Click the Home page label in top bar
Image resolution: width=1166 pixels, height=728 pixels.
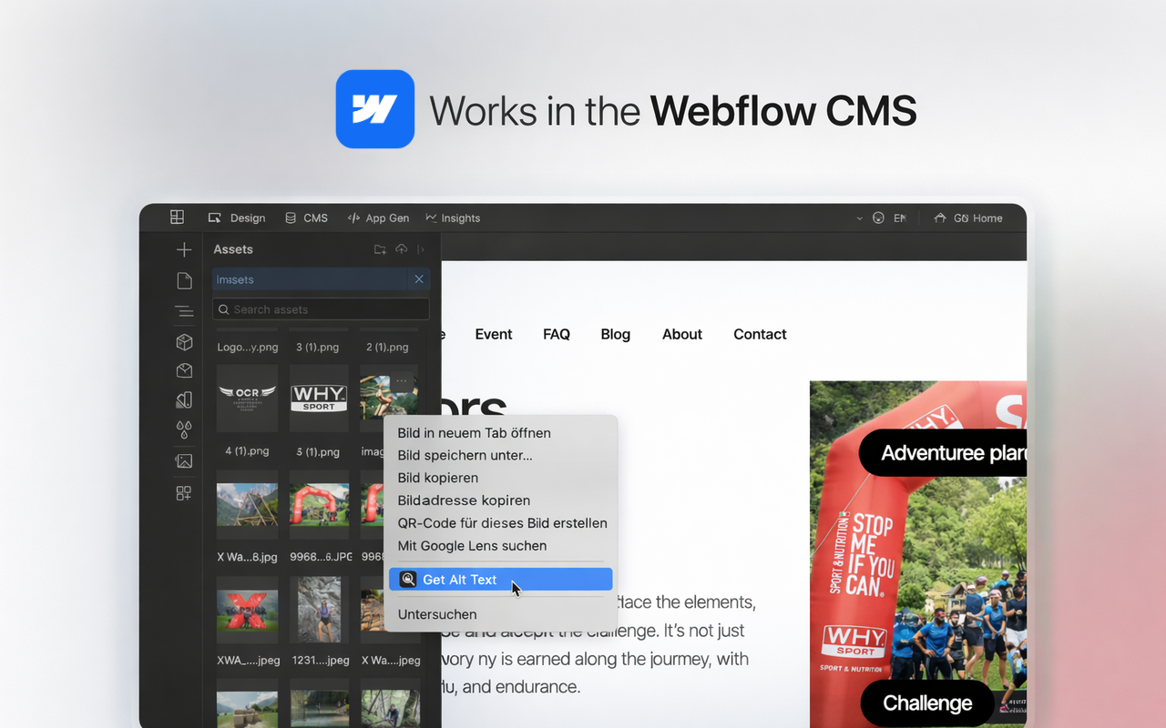(978, 218)
